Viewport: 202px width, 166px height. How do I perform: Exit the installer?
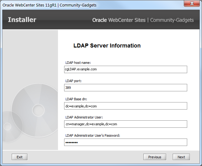tap(19, 157)
